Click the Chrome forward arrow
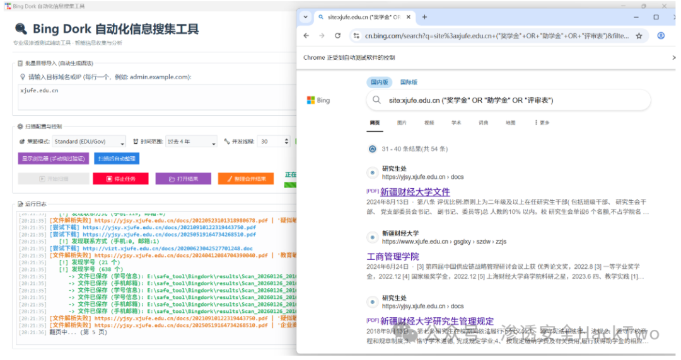This screenshot has height=360, width=681. point(322,36)
